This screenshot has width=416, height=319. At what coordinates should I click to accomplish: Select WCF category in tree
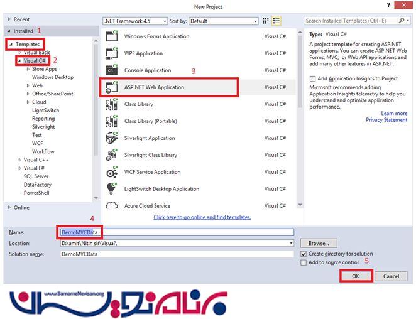tap(38, 143)
